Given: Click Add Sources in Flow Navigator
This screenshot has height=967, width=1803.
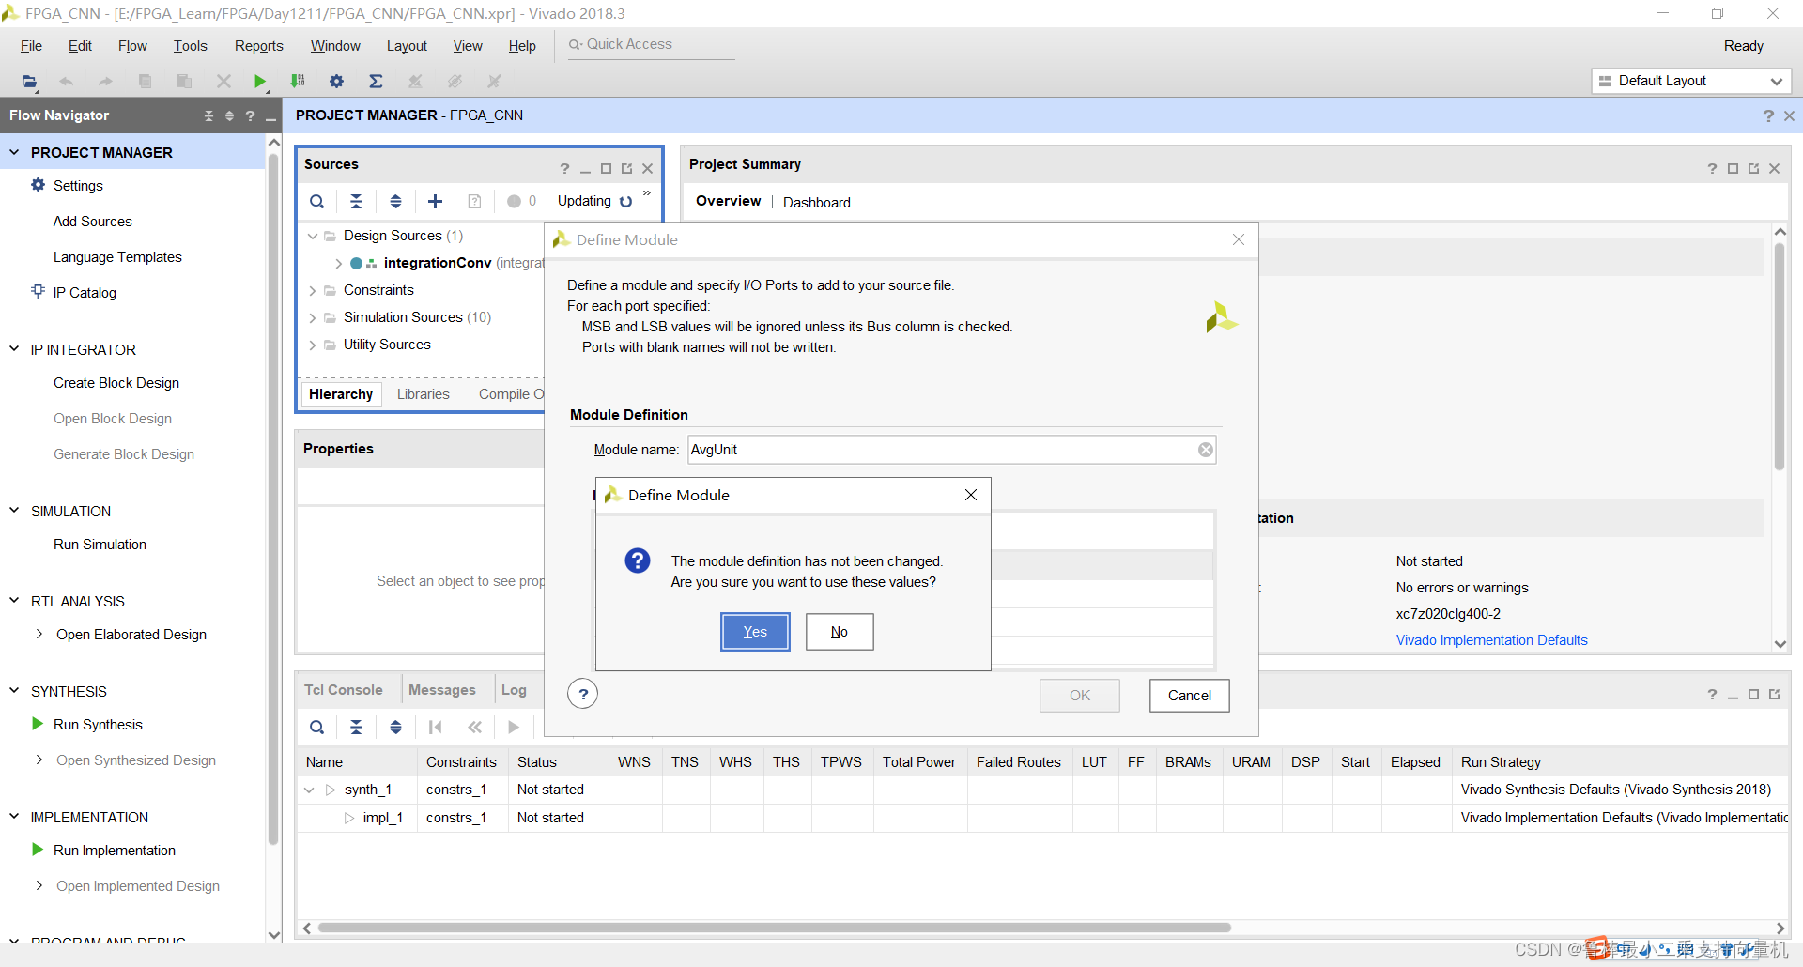Looking at the screenshot, I should (92, 222).
